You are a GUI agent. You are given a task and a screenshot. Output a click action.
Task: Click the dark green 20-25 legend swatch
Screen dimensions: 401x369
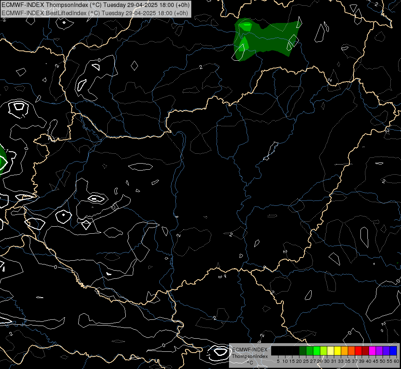pyautogui.click(x=303, y=351)
